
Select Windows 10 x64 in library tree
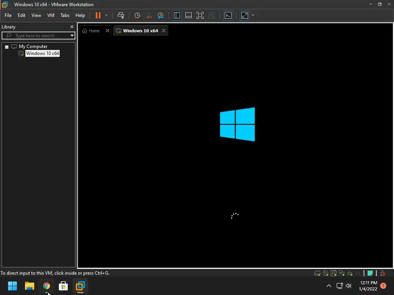[42, 53]
